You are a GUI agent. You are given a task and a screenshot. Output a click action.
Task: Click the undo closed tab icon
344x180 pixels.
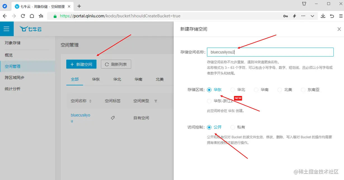(x=332, y=16)
